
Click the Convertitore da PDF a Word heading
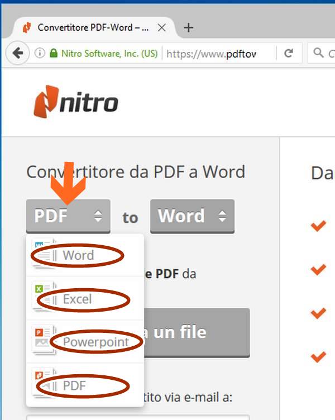pyautogui.click(x=136, y=171)
